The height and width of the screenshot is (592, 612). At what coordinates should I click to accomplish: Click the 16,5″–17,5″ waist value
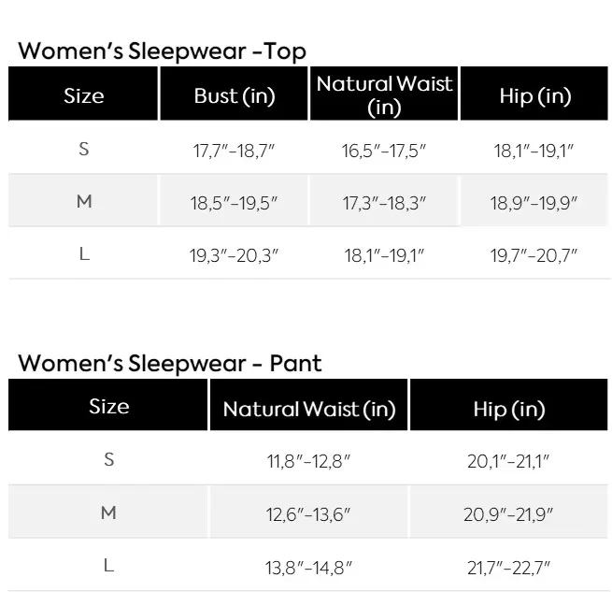pos(384,150)
